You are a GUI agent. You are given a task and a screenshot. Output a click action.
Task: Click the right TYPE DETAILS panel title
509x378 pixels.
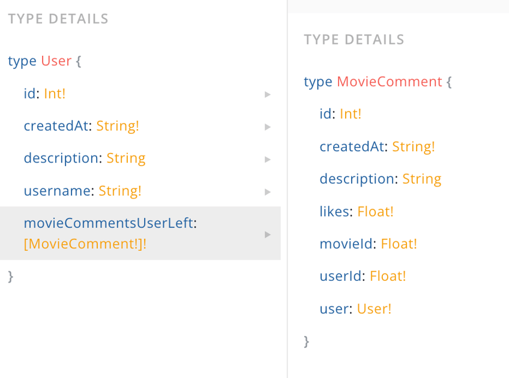tap(352, 40)
